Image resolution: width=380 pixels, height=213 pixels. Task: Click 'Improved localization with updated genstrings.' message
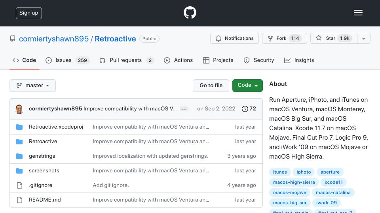point(150,156)
